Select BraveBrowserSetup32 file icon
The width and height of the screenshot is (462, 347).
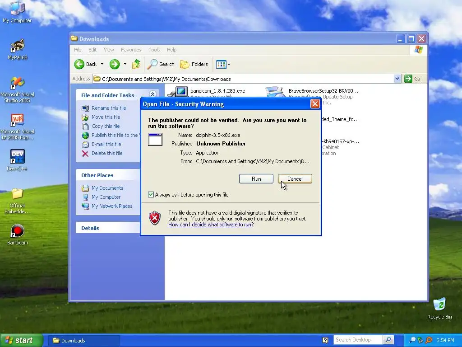point(275,91)
